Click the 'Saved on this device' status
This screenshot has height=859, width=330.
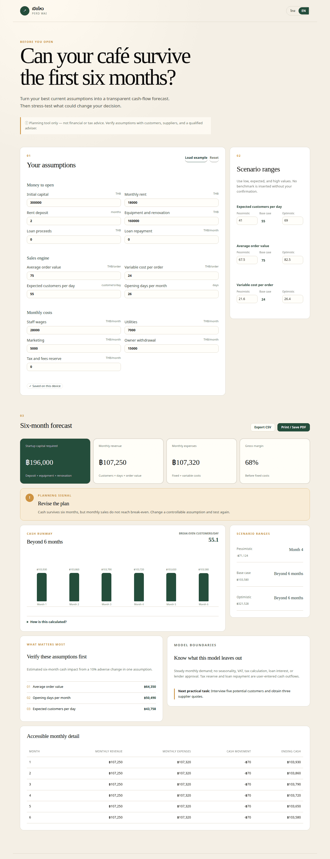tap(45, 386)
